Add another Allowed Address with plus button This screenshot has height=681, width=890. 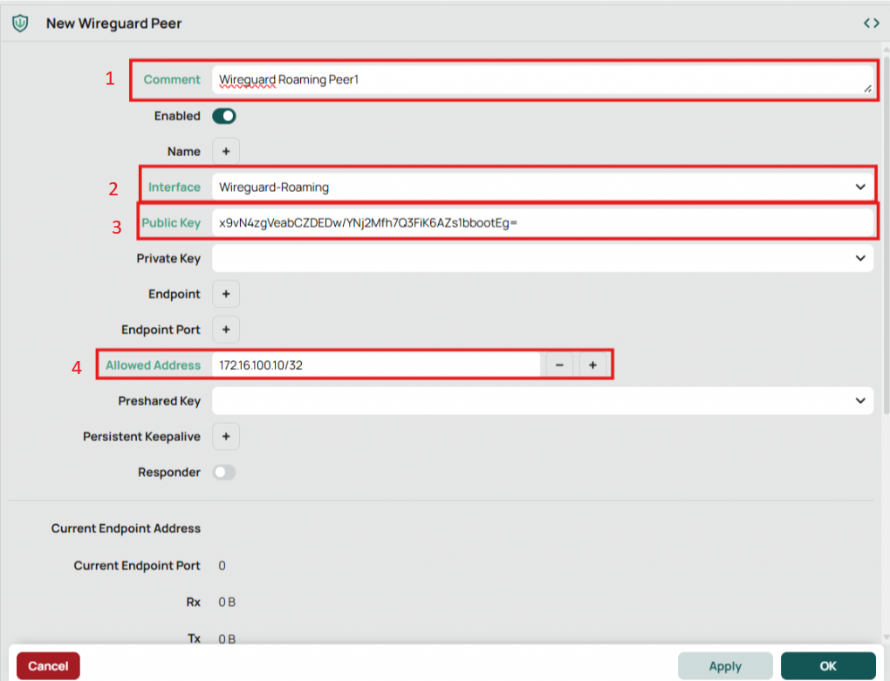point(592,365)
